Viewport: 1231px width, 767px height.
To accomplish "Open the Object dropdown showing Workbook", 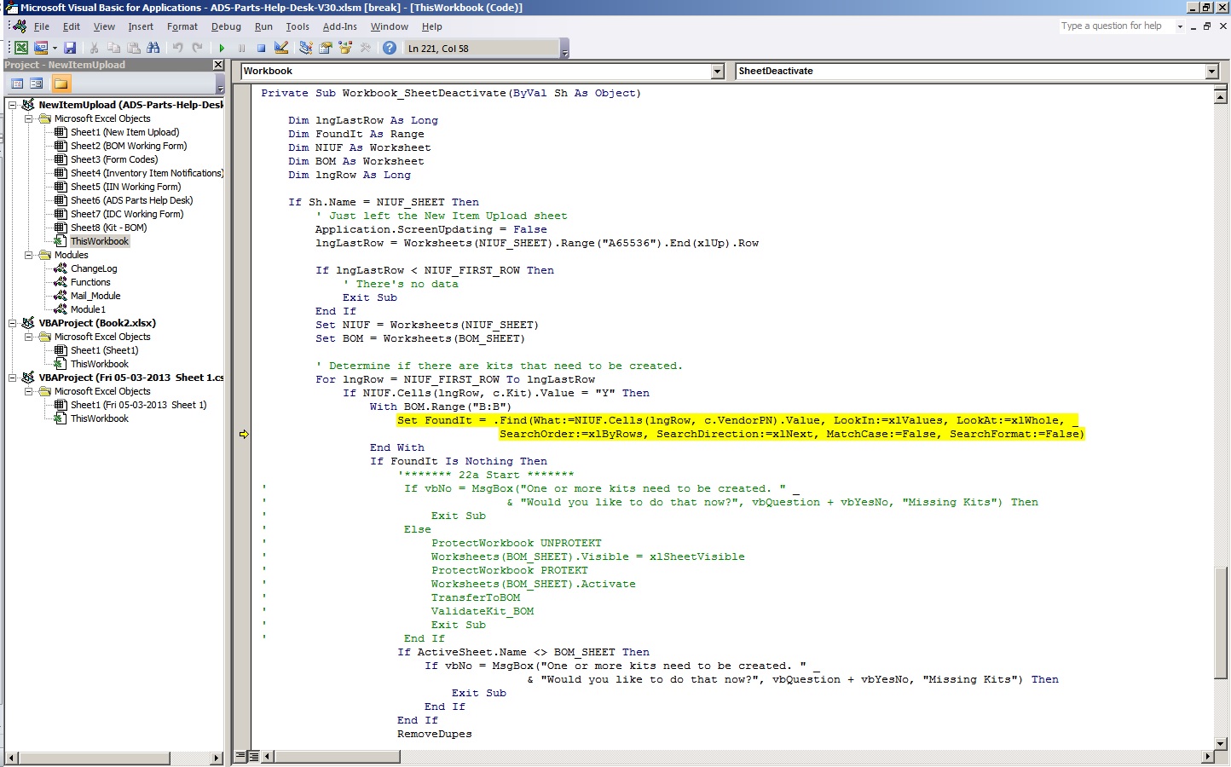I will coord(717,72).
